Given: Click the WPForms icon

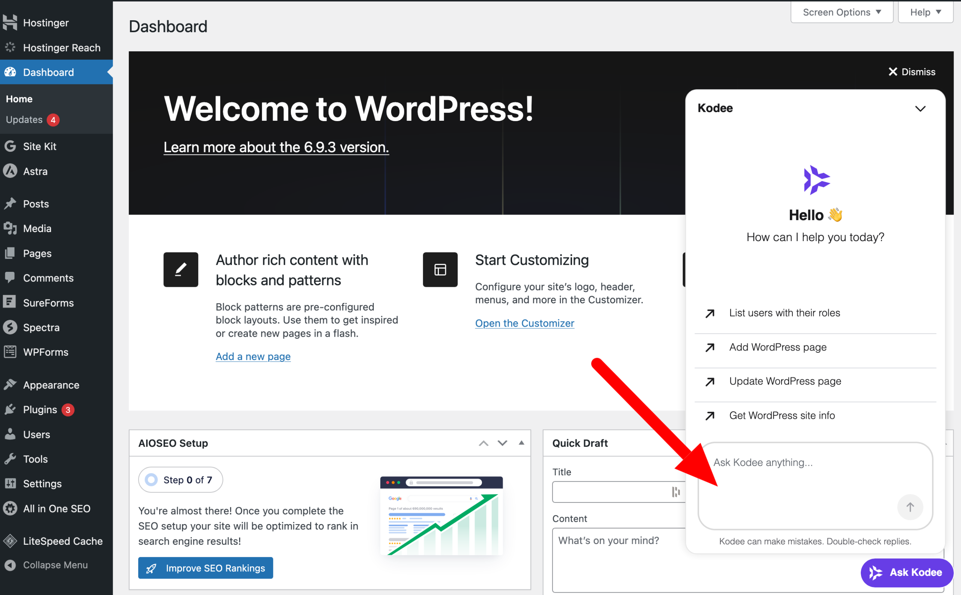Looking at the screenshot, I should click(x=10, y=352).
